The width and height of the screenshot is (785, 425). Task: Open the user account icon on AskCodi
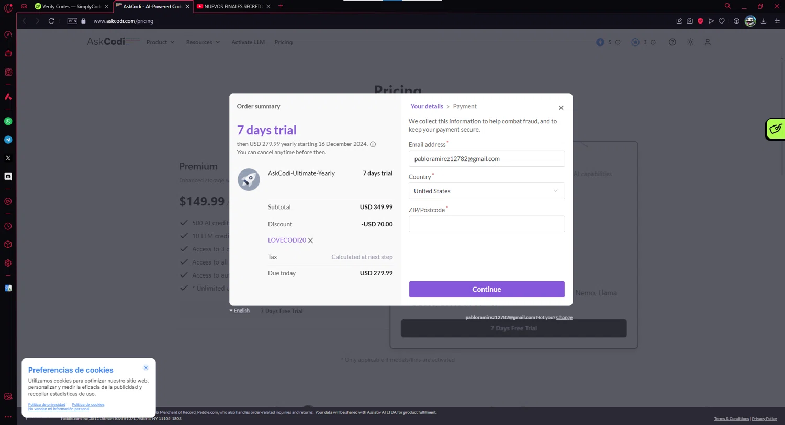click(708, 42)
